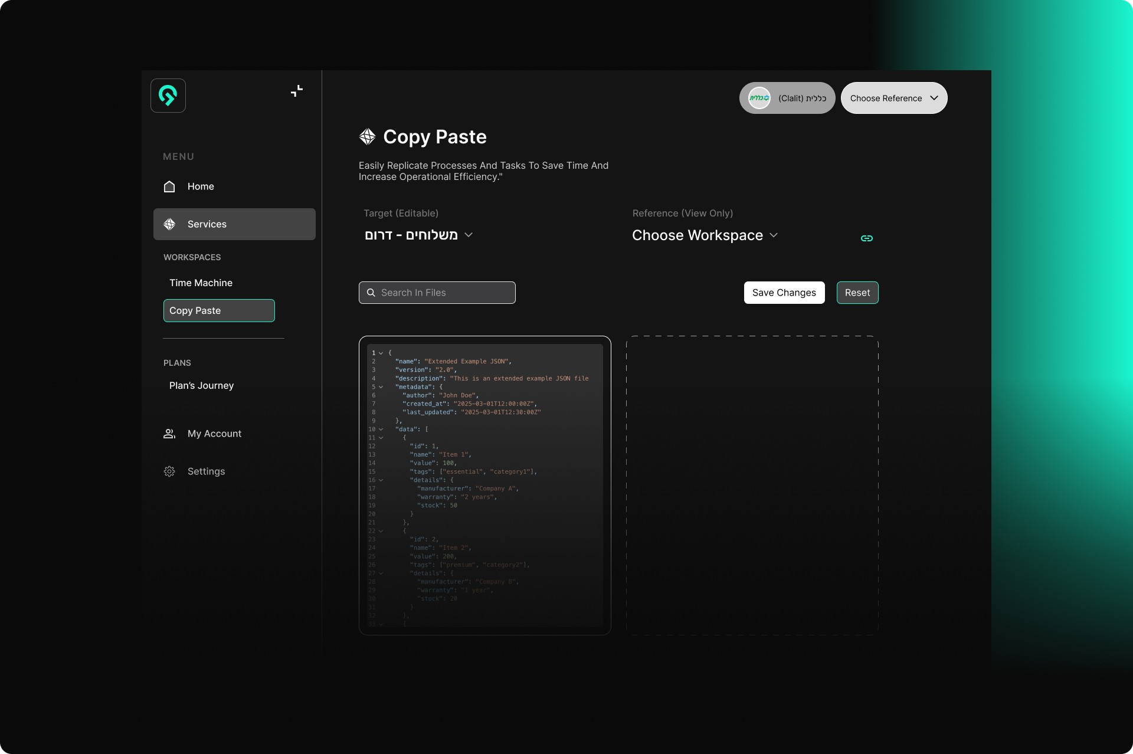Screen dimensions: 1133x754
Task: Select the Services menu item
Action: [234, 224]
